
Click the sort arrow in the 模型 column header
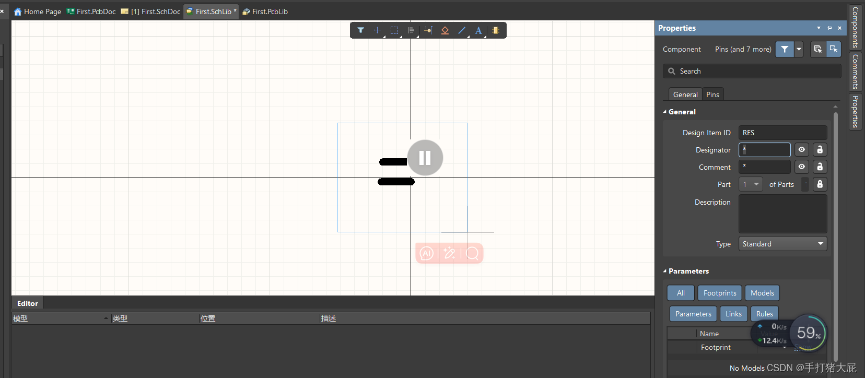pyautogui.click(x=106, y=318)
